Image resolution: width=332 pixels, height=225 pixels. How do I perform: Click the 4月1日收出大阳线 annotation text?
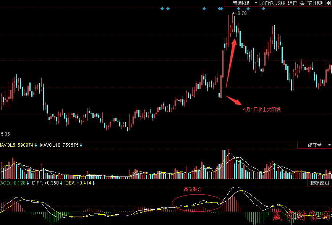(262, 110)
